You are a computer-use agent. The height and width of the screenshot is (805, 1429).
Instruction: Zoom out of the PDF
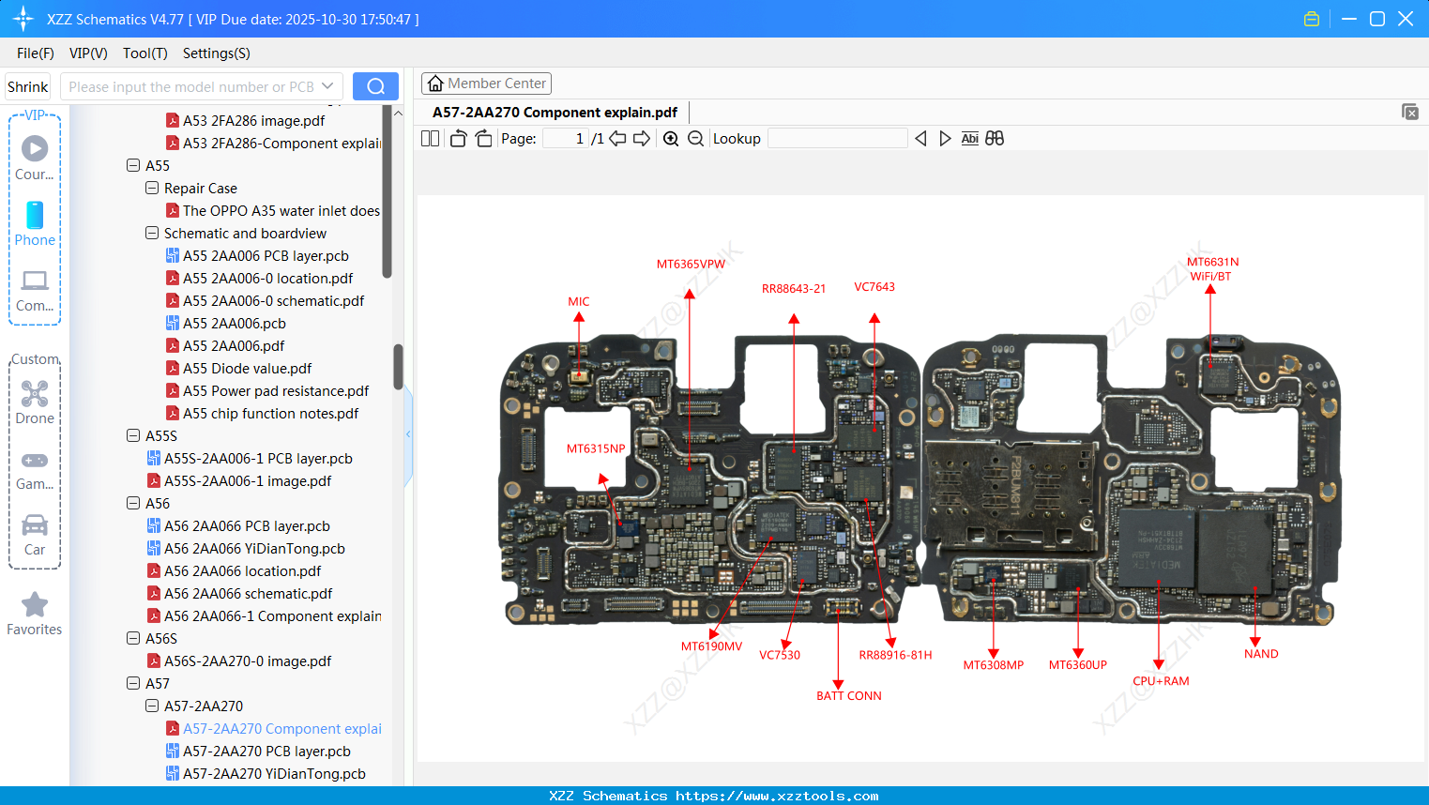(x=695, y=139)
